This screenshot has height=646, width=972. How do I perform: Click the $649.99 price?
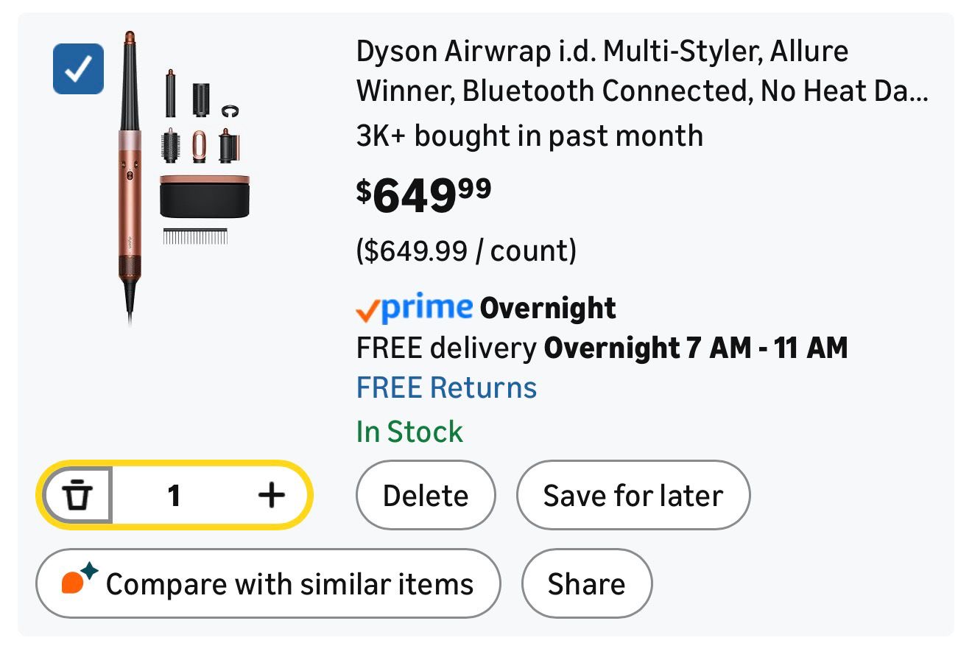click(423, 194)
